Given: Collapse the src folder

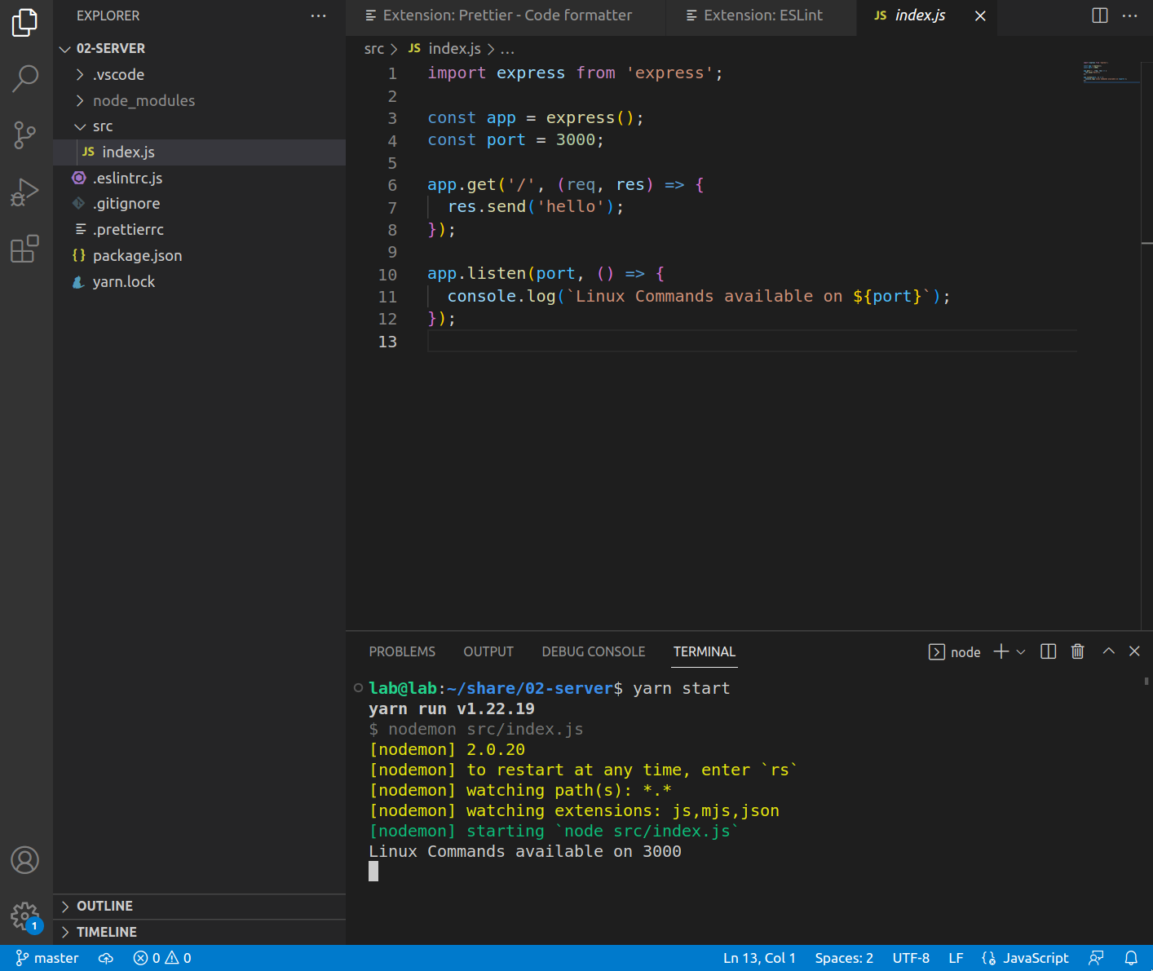Looking at the screenshot, I should coord(199,126).
